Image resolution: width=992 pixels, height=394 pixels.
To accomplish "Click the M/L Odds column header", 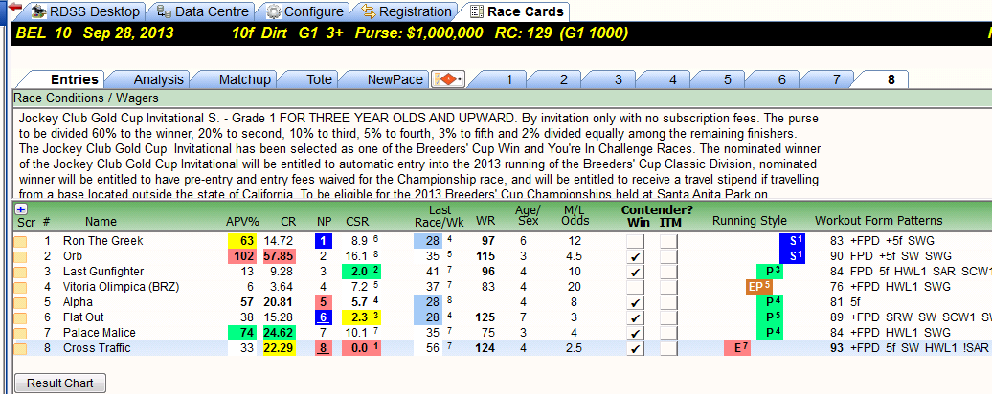I will pyautogui.click(x=575, y=216).
